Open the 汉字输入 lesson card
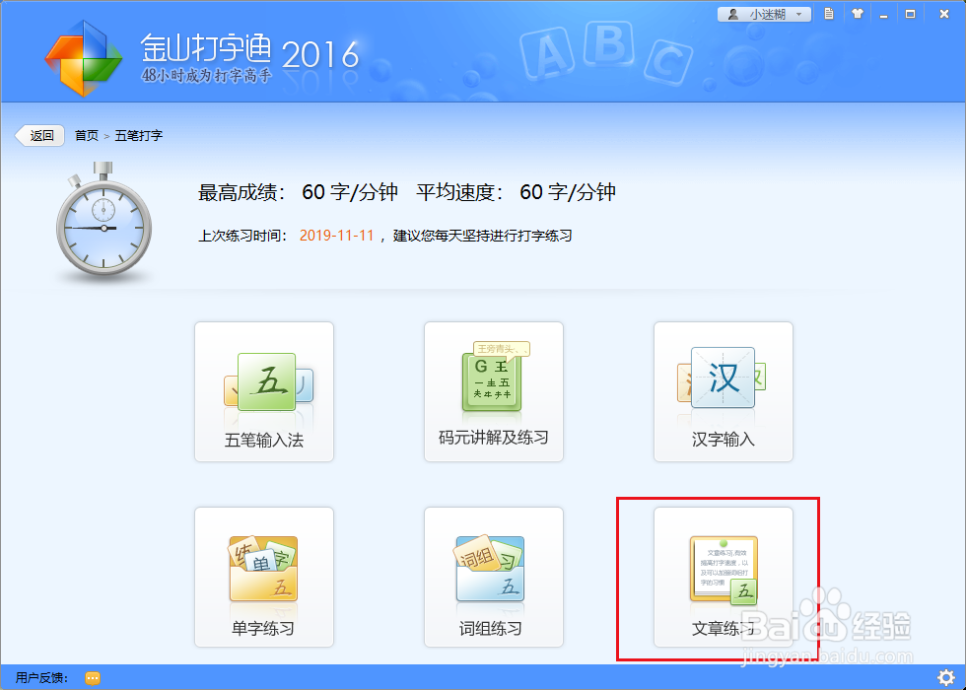Screen dimensions: 966x690 pyautogui.click(x=724, y=392)
